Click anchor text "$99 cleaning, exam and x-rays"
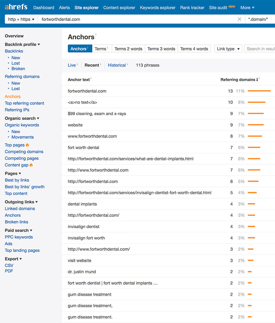The image size is (275, 323). [x=97, y=114]
